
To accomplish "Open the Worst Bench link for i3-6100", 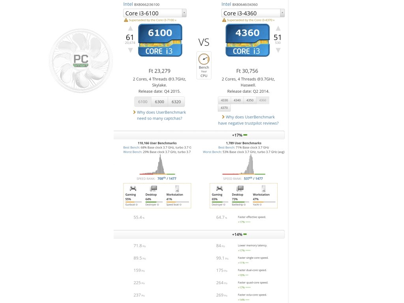I will tap(133, 152).
